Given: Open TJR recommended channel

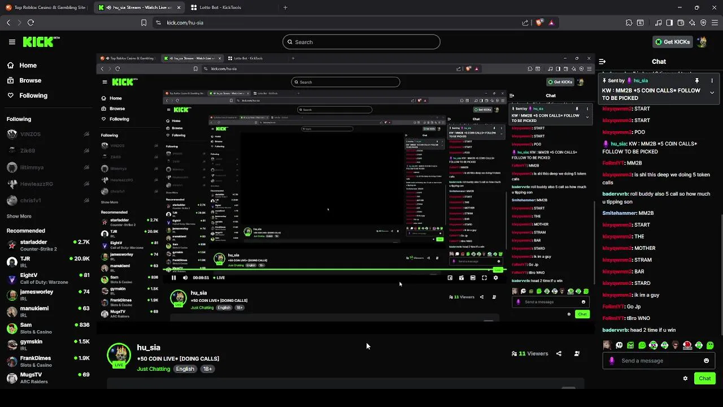Looking at the screenshot, I should coord(48,262).
